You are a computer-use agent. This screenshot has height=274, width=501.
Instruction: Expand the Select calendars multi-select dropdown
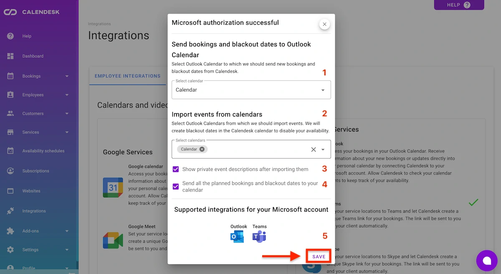[x=322, y=149]
